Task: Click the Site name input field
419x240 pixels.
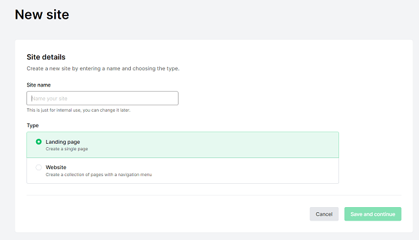Action: coord(102,98)
